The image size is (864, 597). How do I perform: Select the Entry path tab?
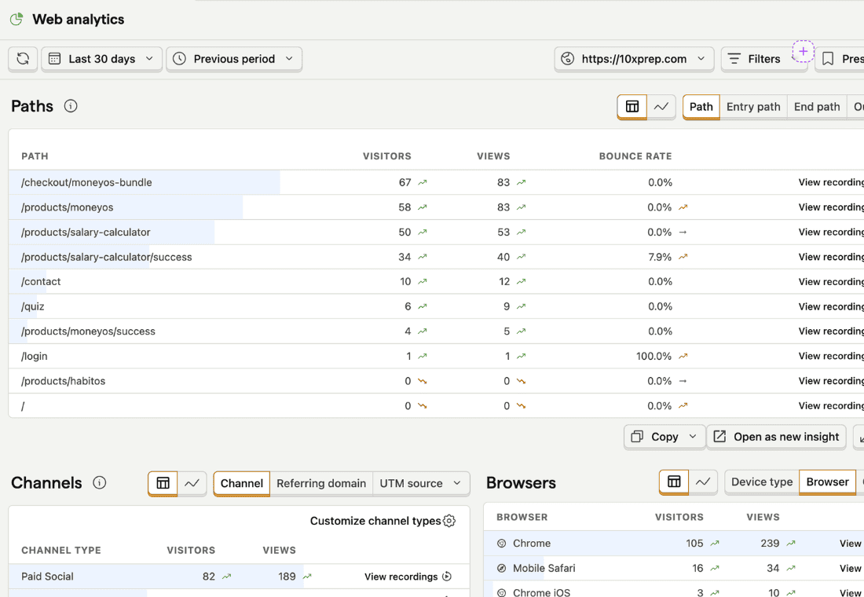click(753, 107)
